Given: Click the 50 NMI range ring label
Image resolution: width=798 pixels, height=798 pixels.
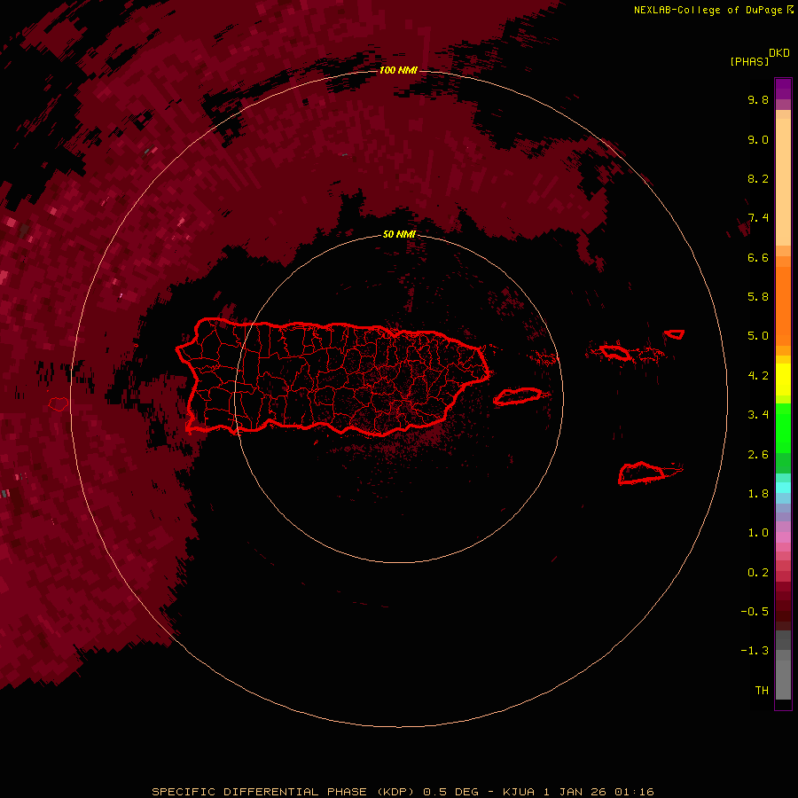Looking at the screenshot, I should [399, 234].
